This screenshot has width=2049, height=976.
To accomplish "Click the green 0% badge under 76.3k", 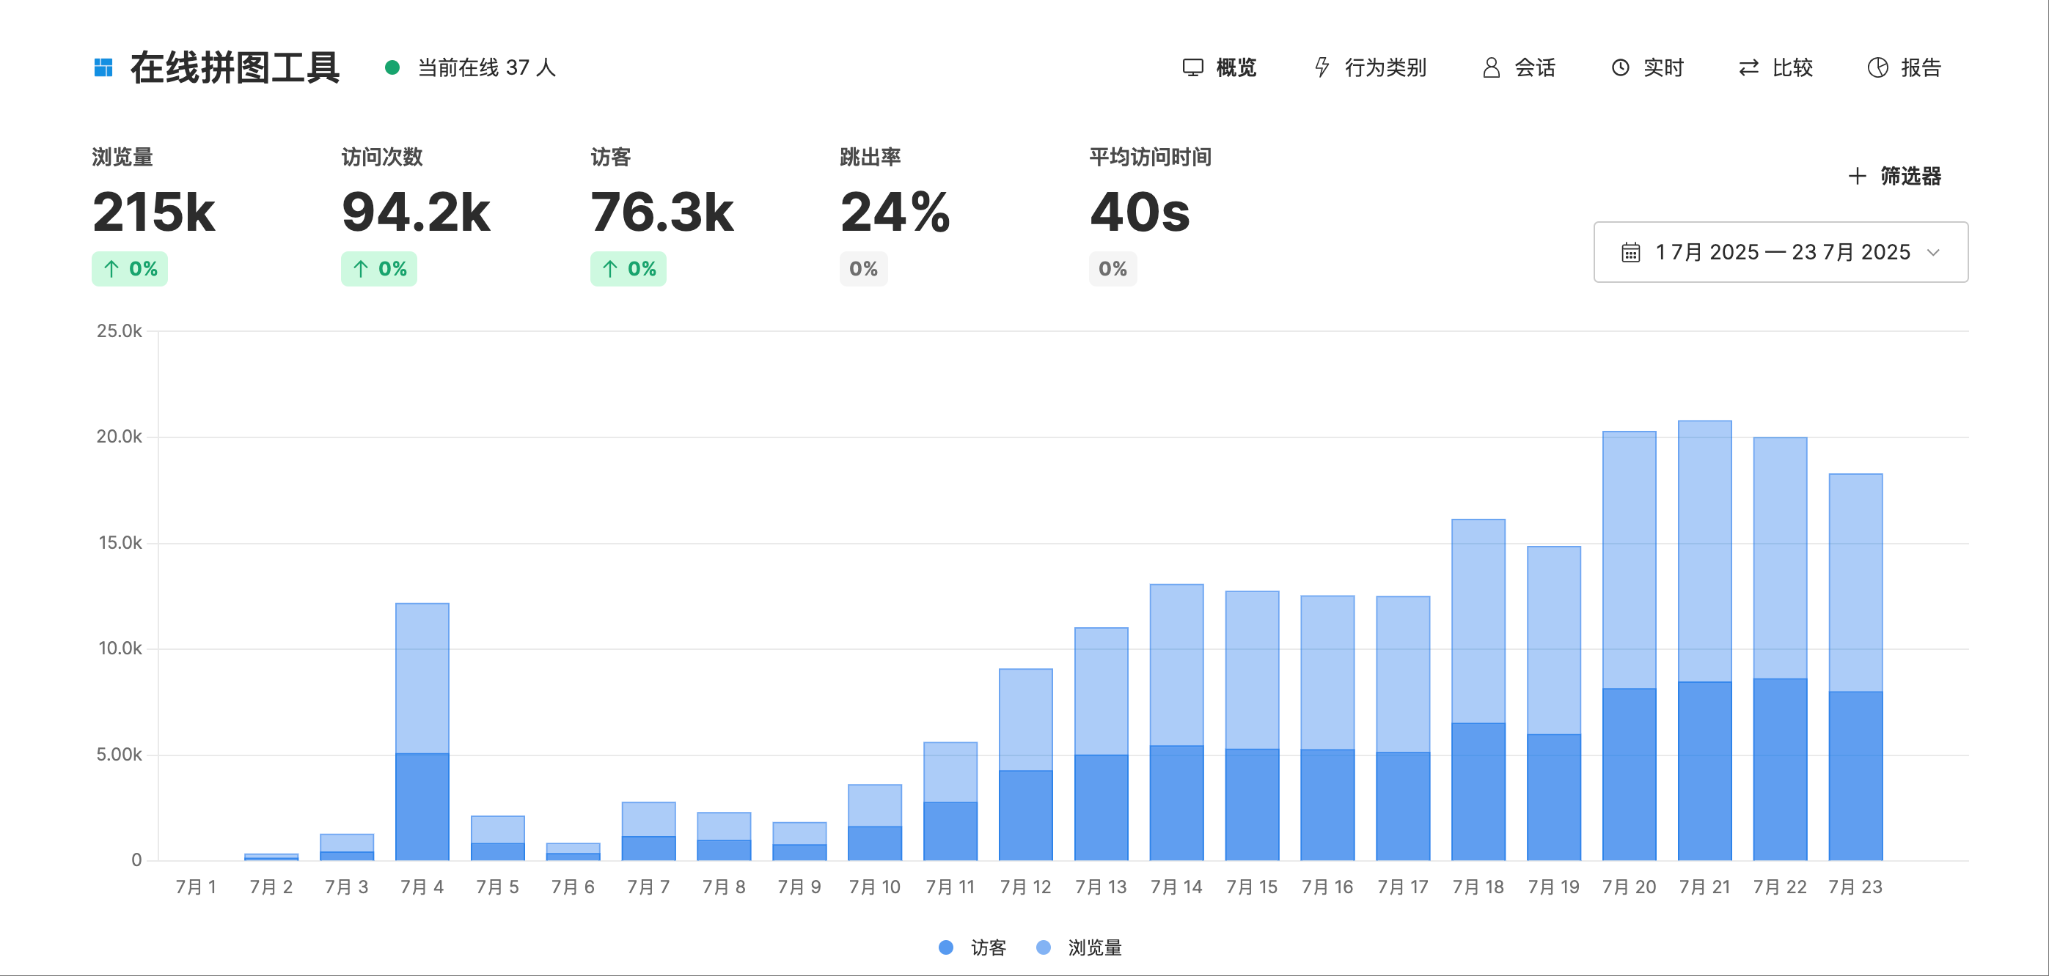I will pyautogui.click(x=628, y=269).
